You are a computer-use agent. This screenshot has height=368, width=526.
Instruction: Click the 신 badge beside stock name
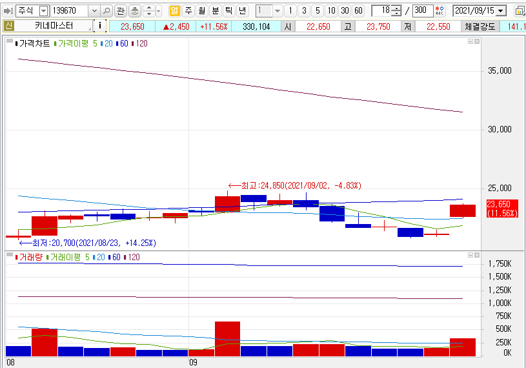click(x=8, y=26)
